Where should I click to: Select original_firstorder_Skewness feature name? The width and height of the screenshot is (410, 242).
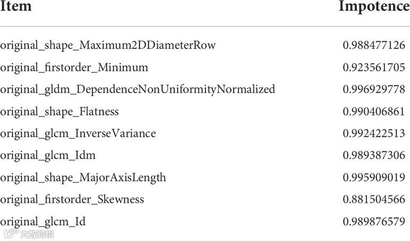point(72,199)
